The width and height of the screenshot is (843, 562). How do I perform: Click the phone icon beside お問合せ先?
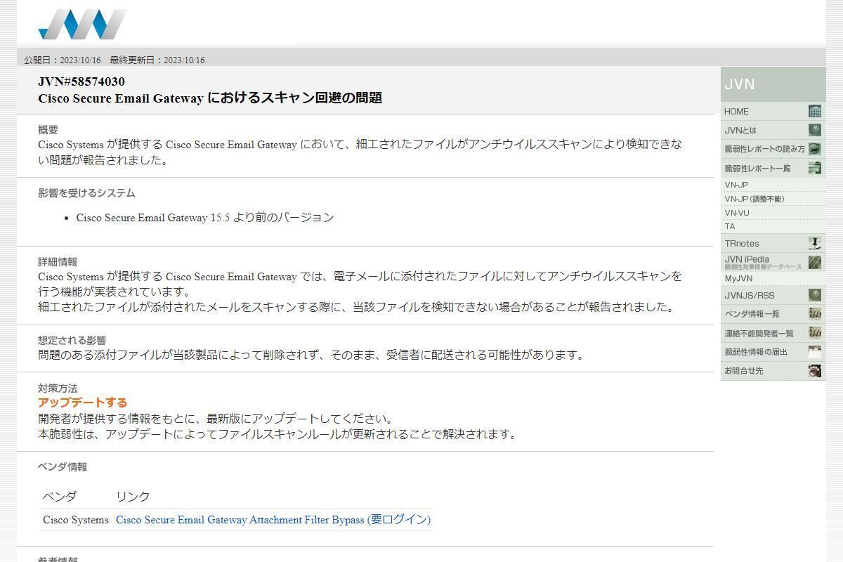coord(815,371)
